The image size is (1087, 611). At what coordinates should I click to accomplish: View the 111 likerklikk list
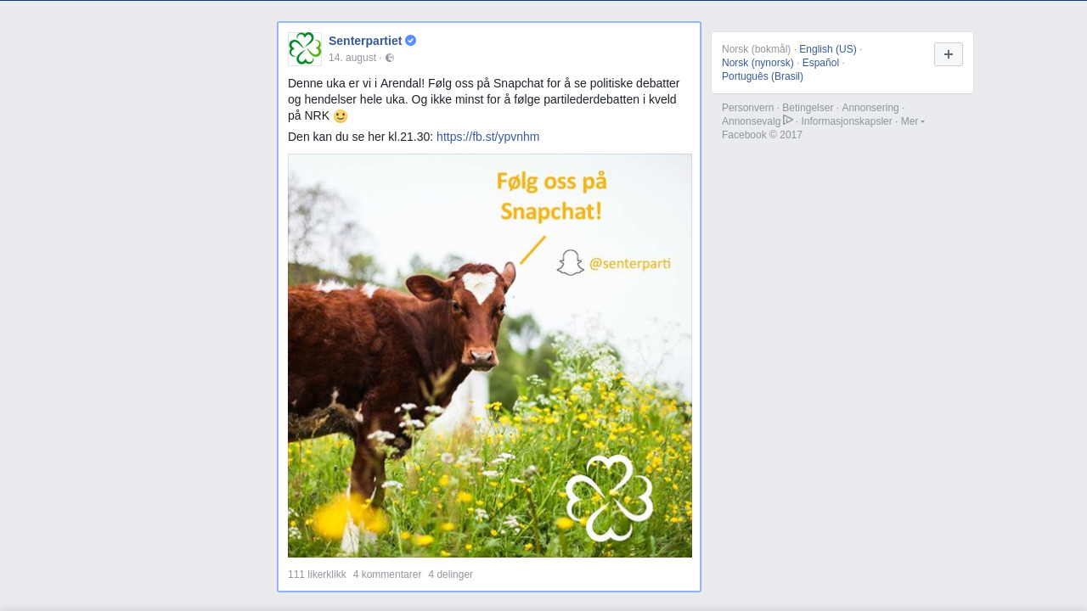tap(317, 575)
